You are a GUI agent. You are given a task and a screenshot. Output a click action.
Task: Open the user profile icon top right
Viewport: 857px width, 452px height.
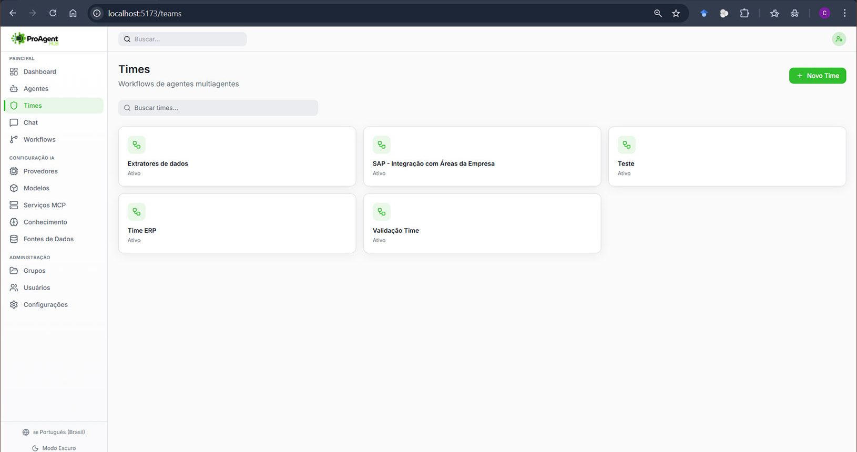(839, 39)
